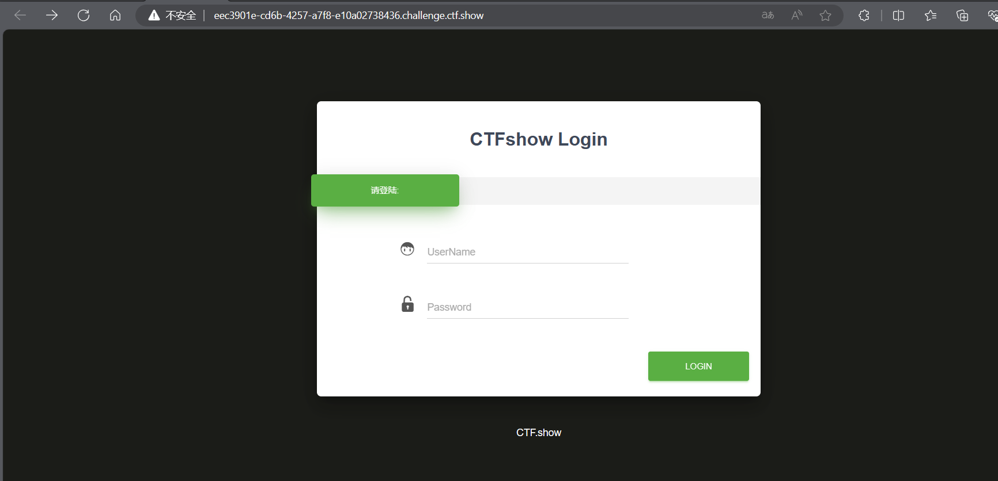Open browser essentials heart icon
Screen dimensions: 998x481
point(992,16)
